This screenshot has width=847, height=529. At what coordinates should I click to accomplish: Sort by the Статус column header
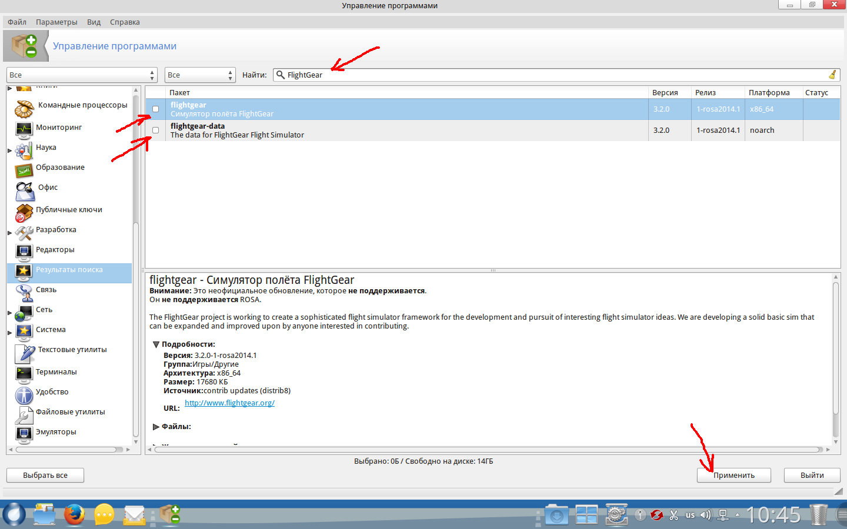pos(821,93)
